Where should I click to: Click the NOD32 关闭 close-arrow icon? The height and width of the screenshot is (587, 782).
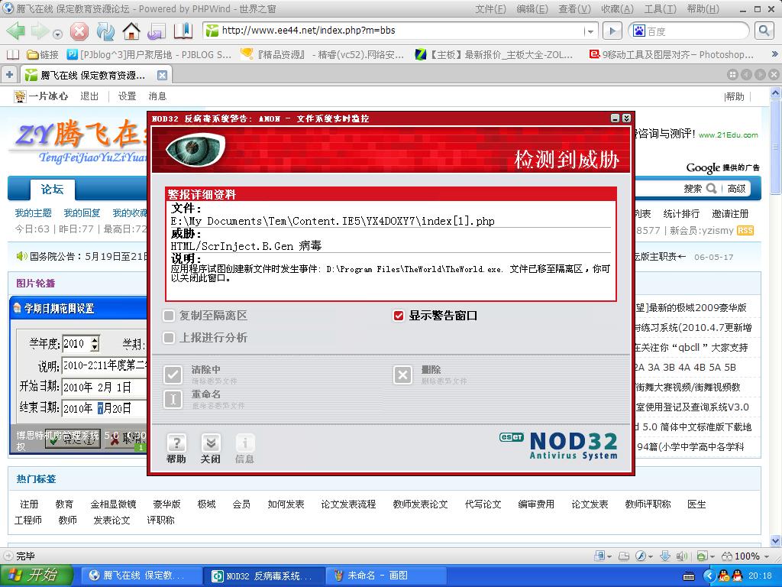pyautogui.click(x=211, y=443)
